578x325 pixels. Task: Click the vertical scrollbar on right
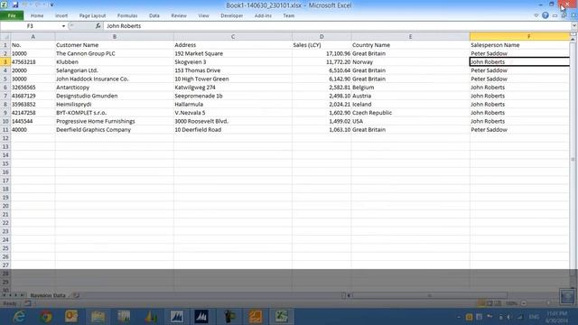click(573, 159)
